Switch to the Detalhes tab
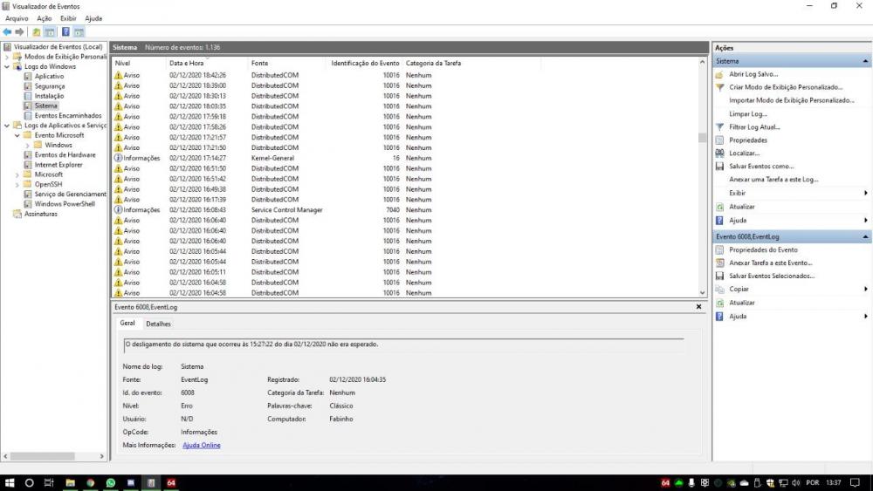Screen dimensions: 873x491 [158, 324]
